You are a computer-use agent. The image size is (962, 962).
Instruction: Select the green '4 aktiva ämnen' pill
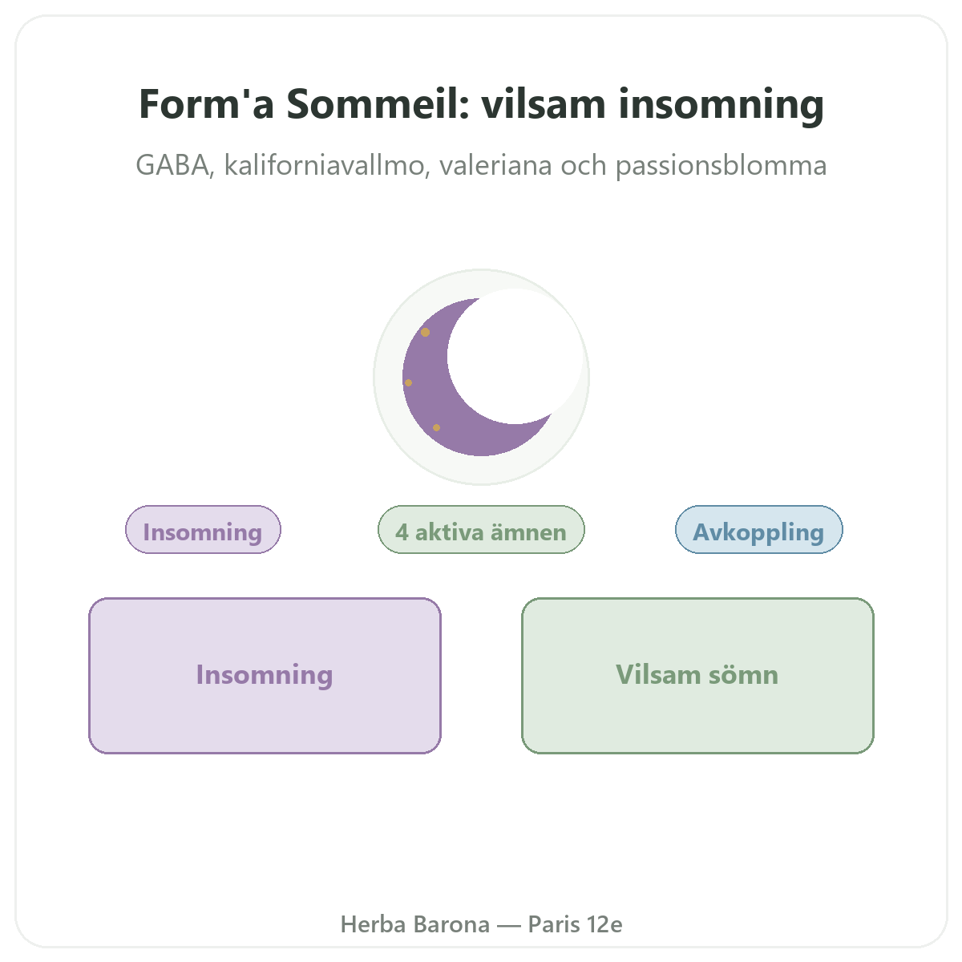tap(481, 529)
